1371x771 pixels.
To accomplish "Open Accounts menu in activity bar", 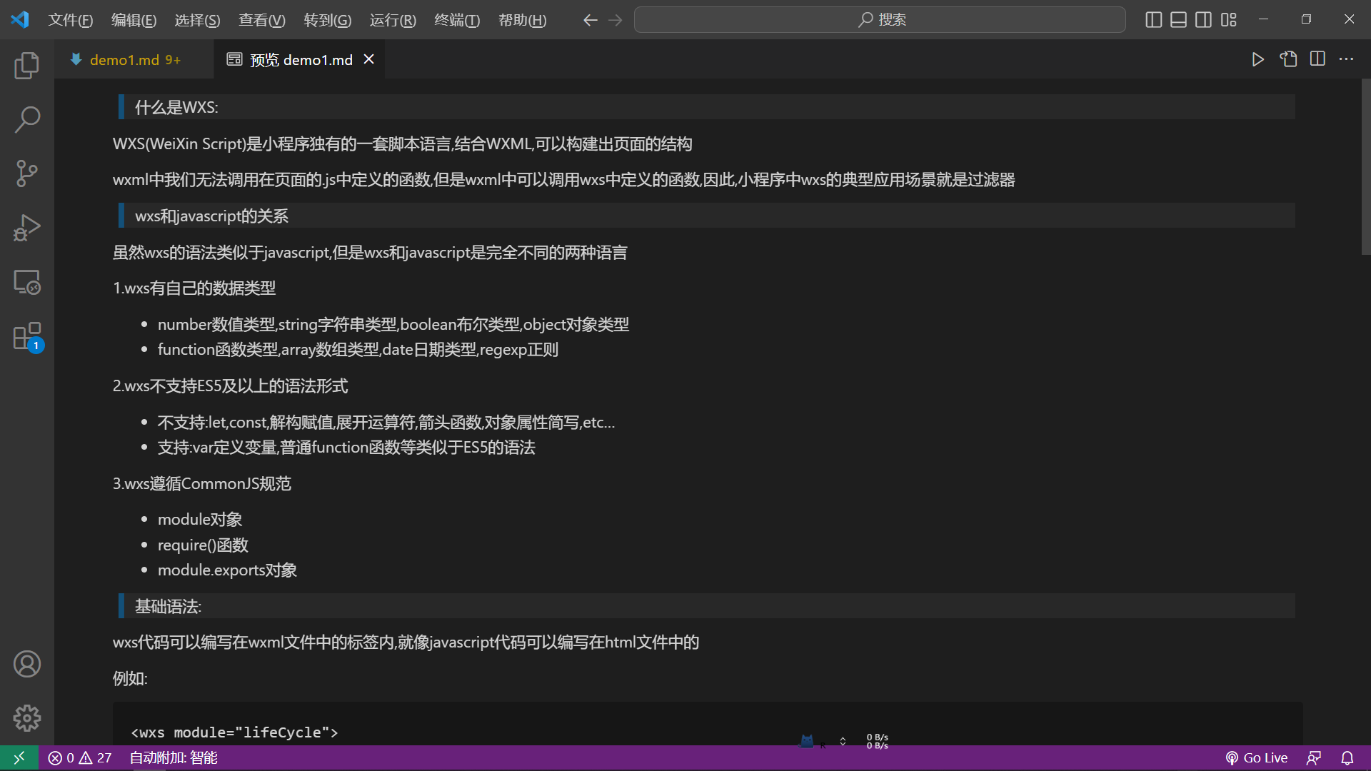I will click(27, 664).
